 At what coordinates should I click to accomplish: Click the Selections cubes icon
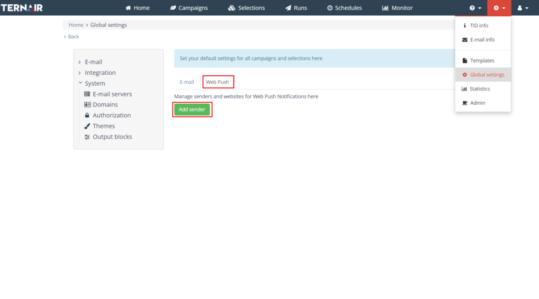click(232, 8)
